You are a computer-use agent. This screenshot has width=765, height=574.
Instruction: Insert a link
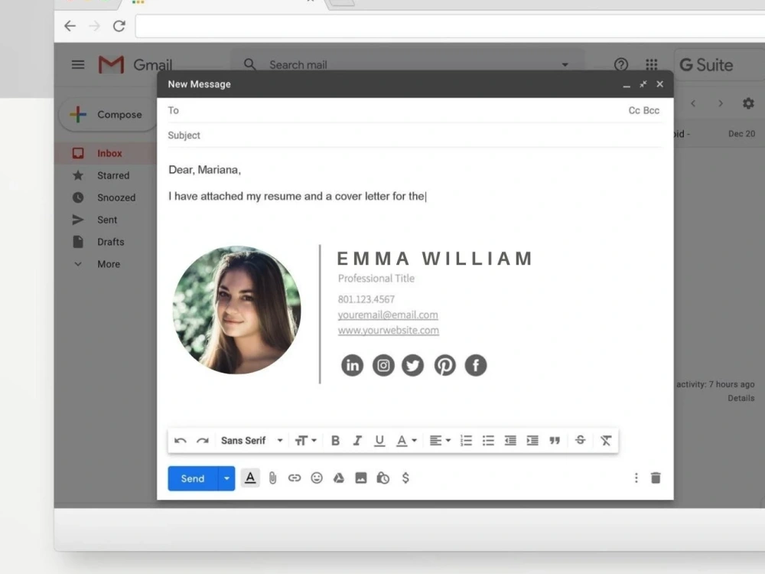[295, 478]
